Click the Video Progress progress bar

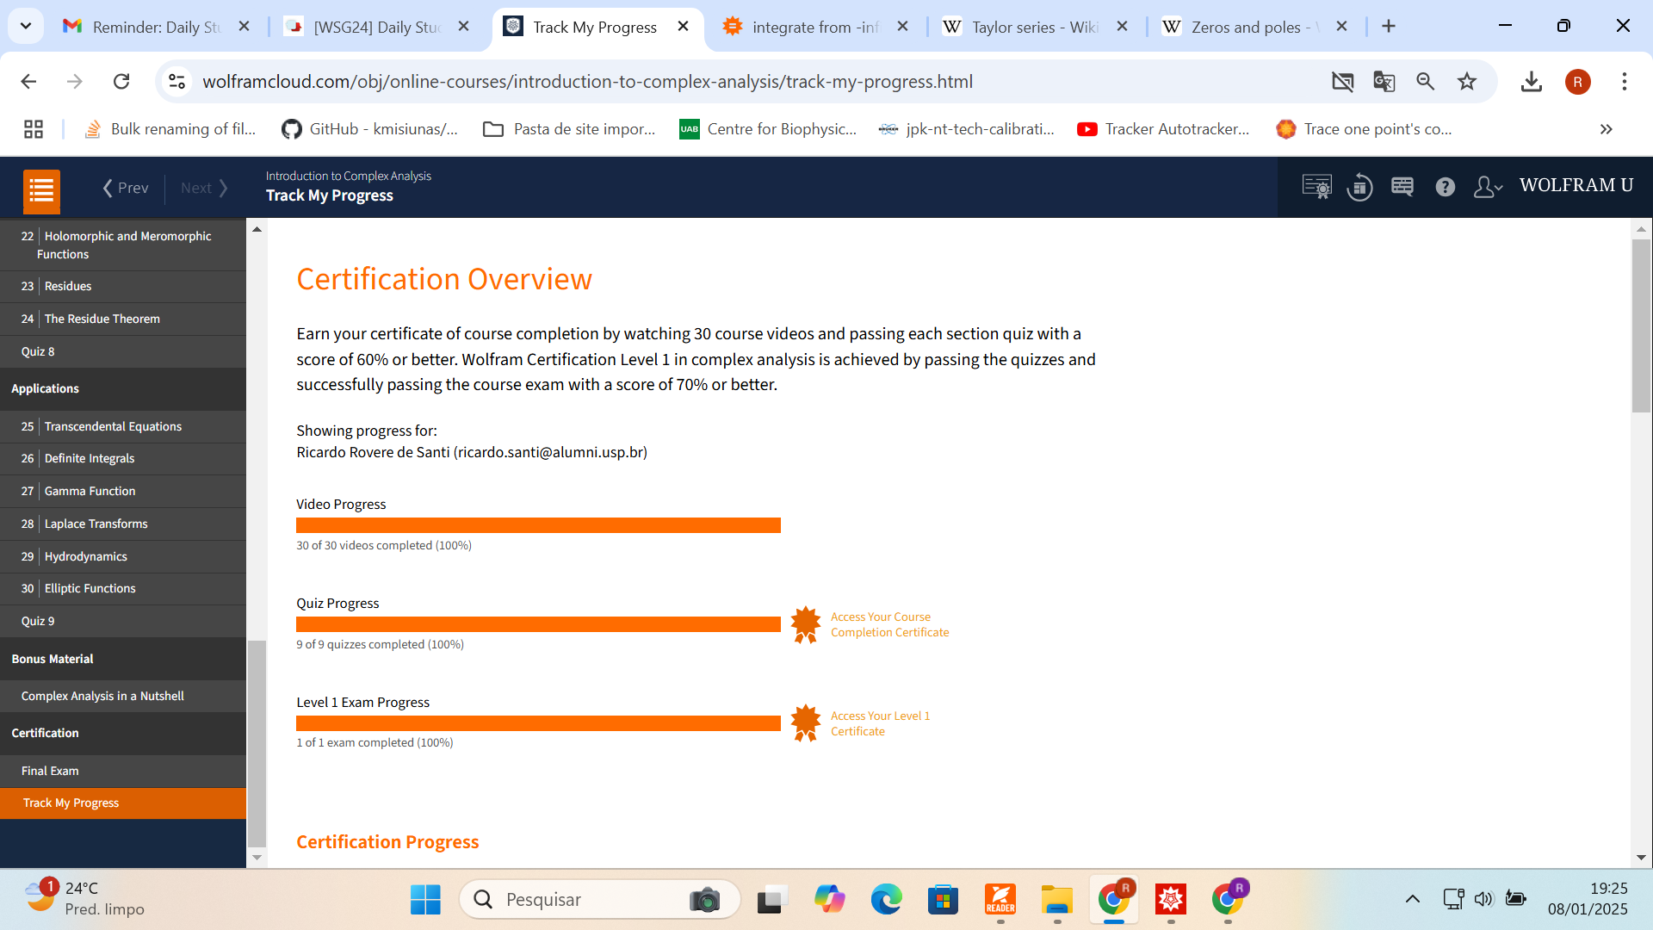pyautogui.click(x=538, y=524)
